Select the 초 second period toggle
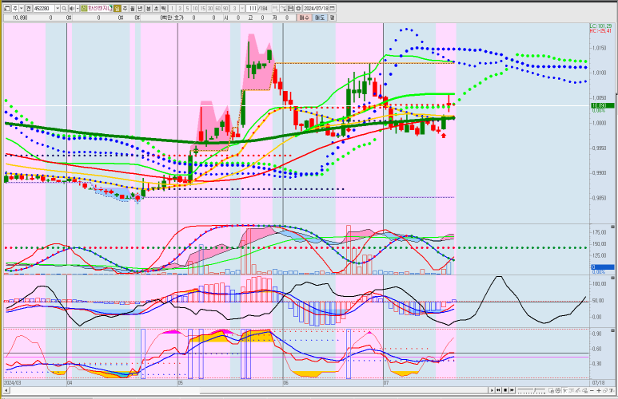Image resolution: width=618 pixels, height=399 pixels. click(156, 8)
